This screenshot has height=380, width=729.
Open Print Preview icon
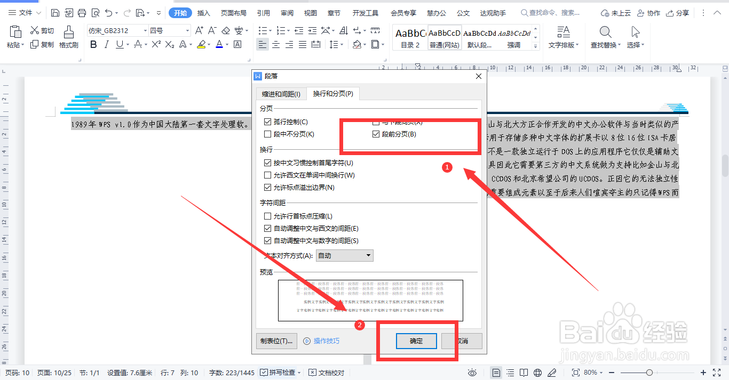95,13
